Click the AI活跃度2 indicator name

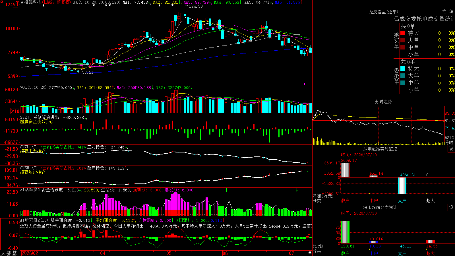pyautogui.click(x=30, y=190)
